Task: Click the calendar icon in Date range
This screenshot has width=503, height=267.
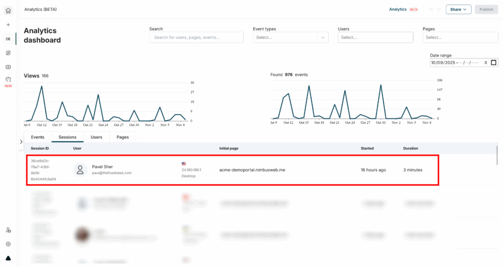Action: 494,63
